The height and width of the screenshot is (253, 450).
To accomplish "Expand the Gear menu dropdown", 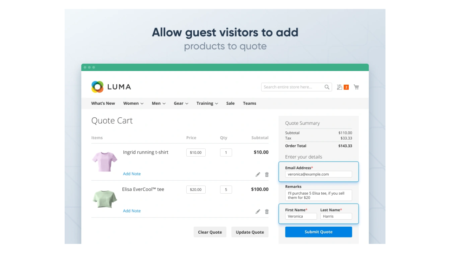I will (x=181, y=103).
